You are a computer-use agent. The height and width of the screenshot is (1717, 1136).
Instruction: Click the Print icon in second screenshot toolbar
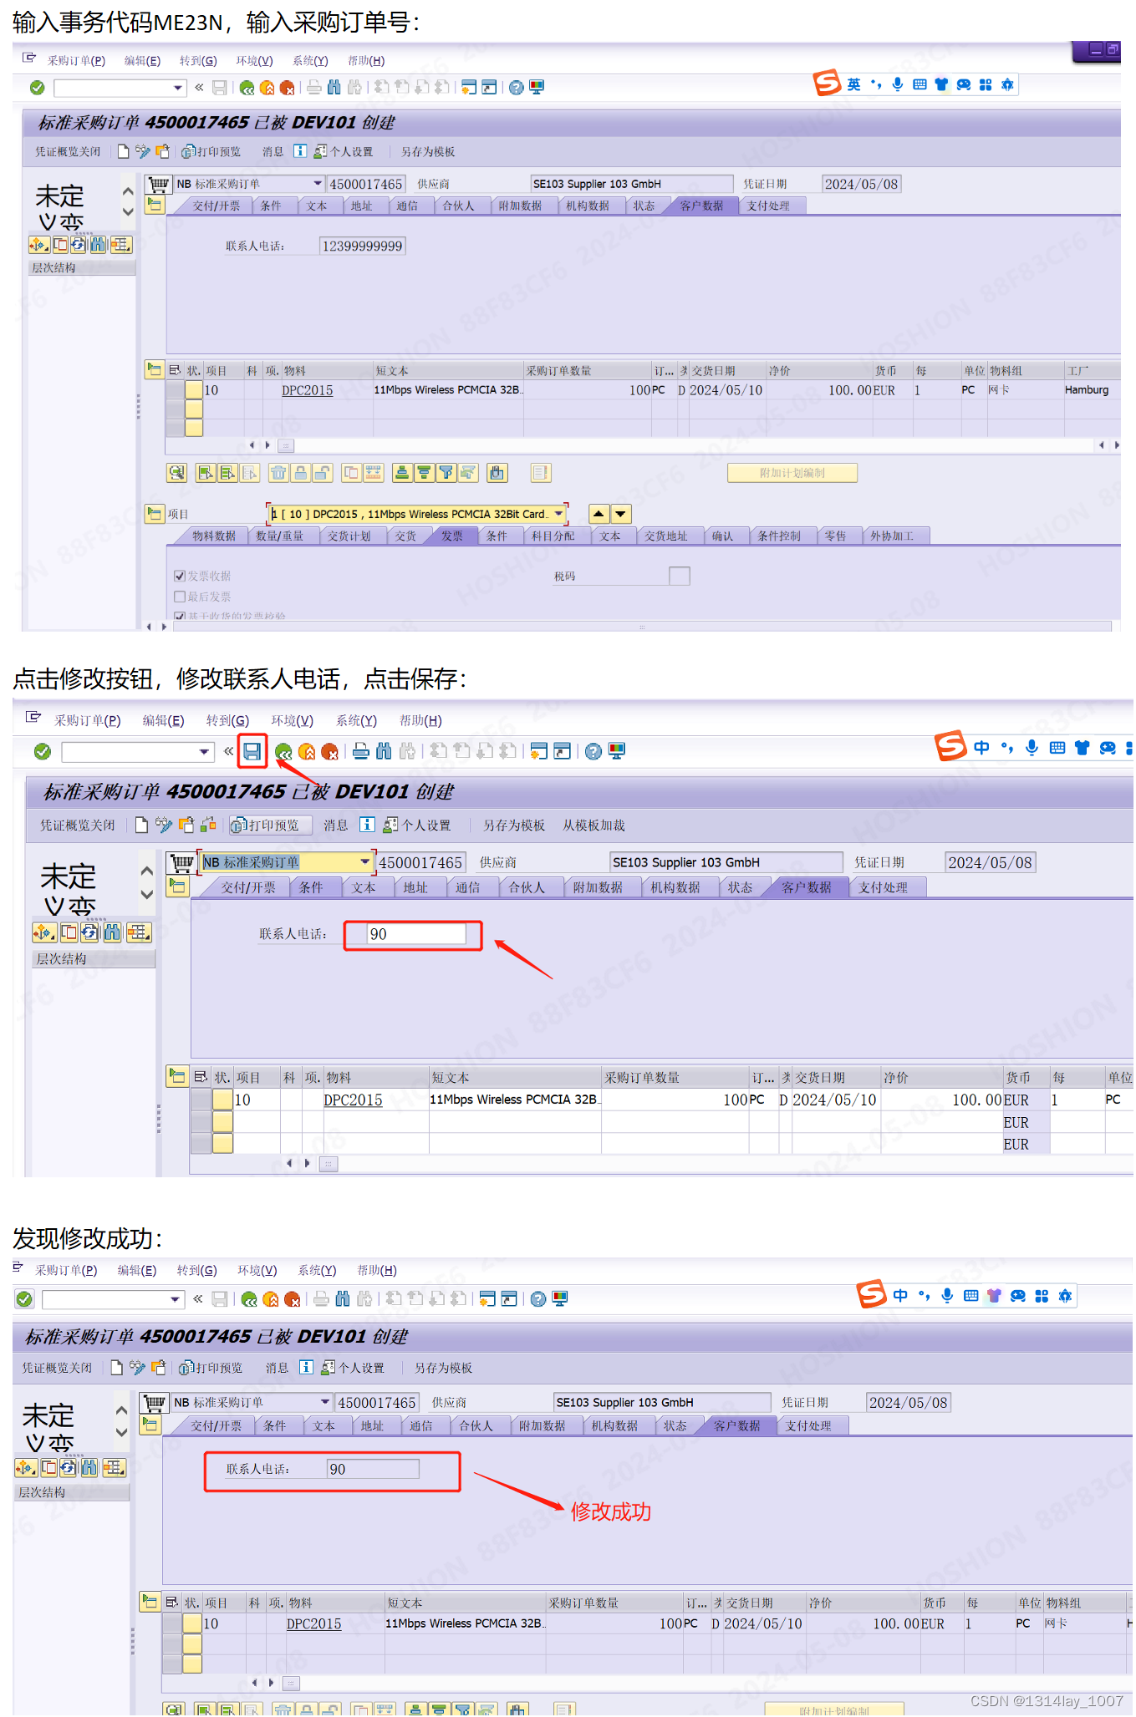[361, 751]
